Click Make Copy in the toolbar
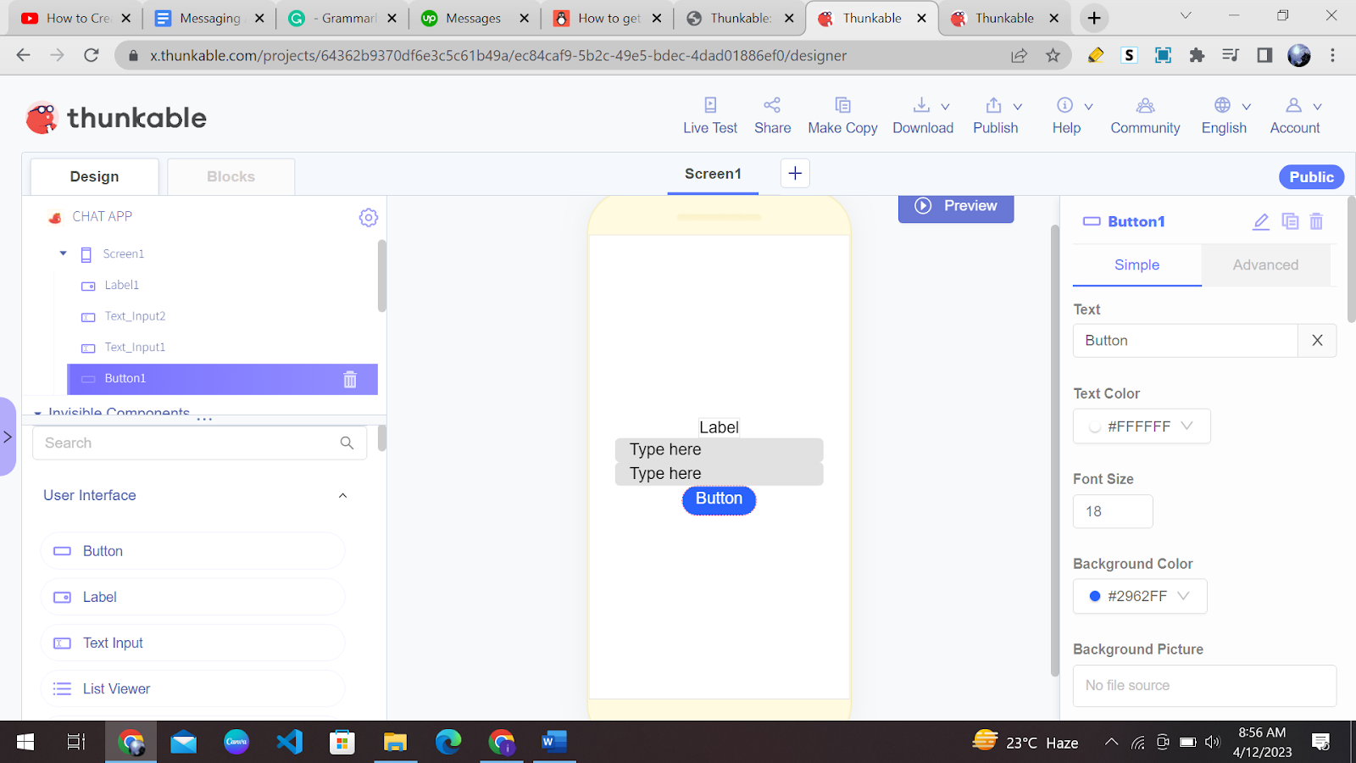 coord(842,116)
